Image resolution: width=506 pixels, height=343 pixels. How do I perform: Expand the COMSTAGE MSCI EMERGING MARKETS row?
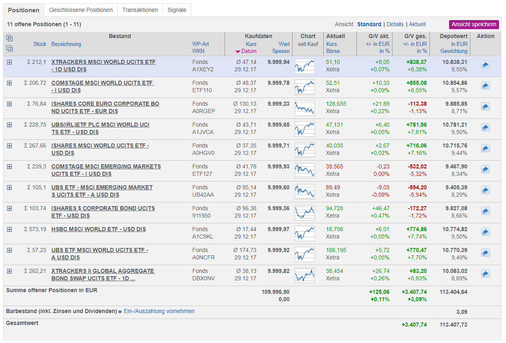point(9,166)
